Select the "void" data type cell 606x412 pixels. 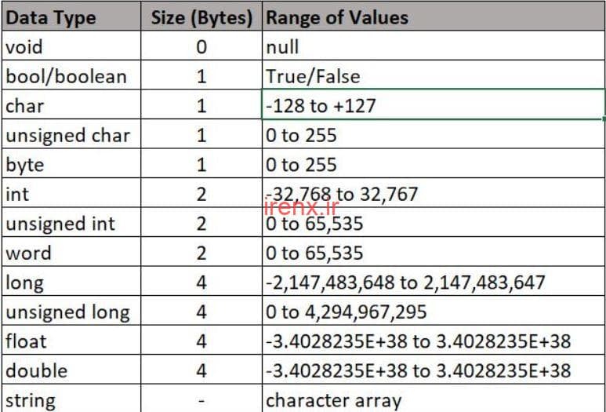(x=24, y=47)
